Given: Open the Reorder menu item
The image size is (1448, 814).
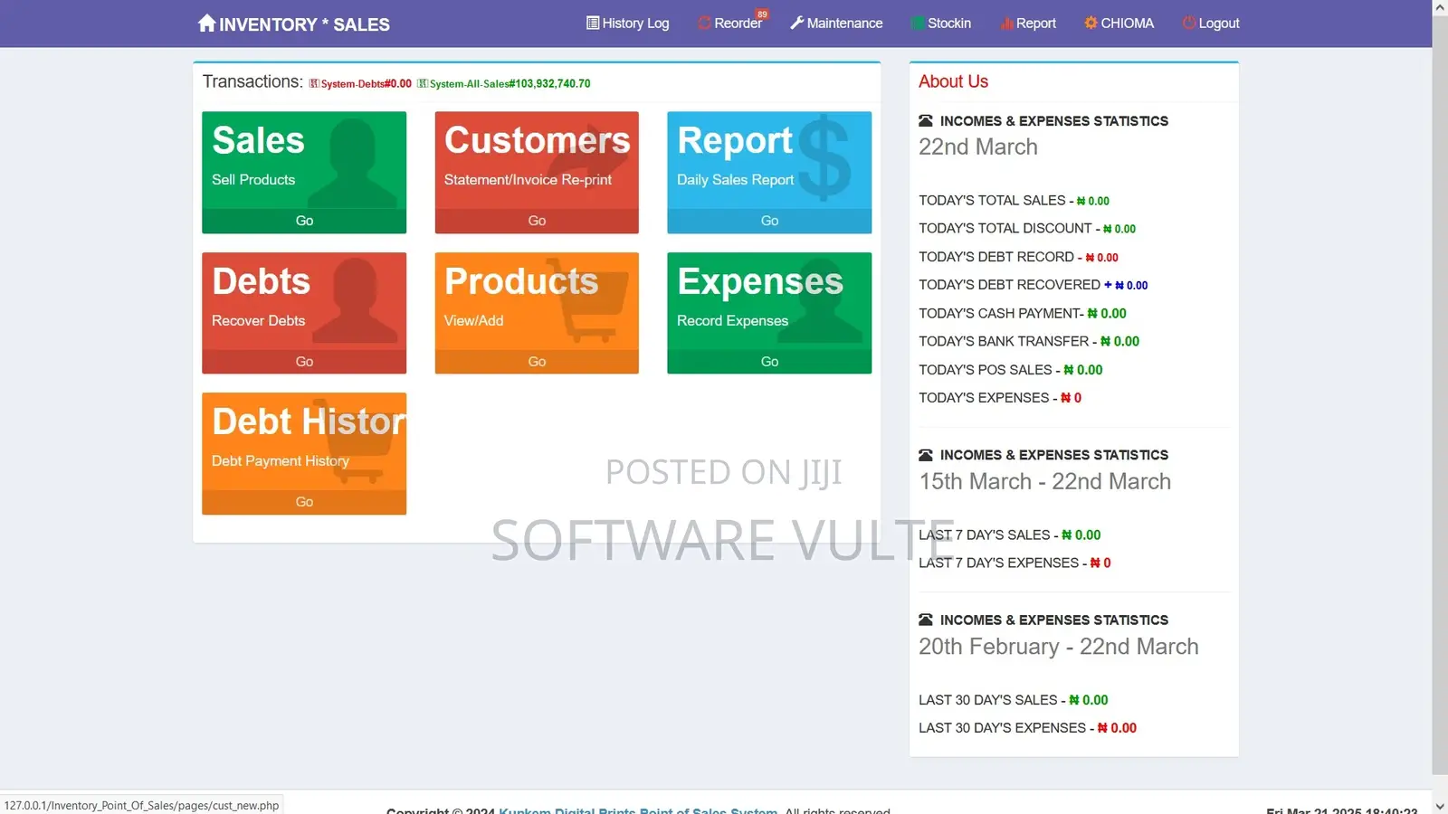Looking at the screenshot, I should pos(730,24).
